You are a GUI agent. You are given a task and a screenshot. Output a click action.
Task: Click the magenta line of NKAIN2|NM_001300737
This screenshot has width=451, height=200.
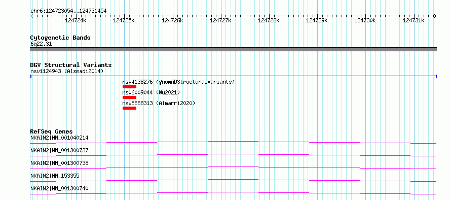[x=233, y=155]
